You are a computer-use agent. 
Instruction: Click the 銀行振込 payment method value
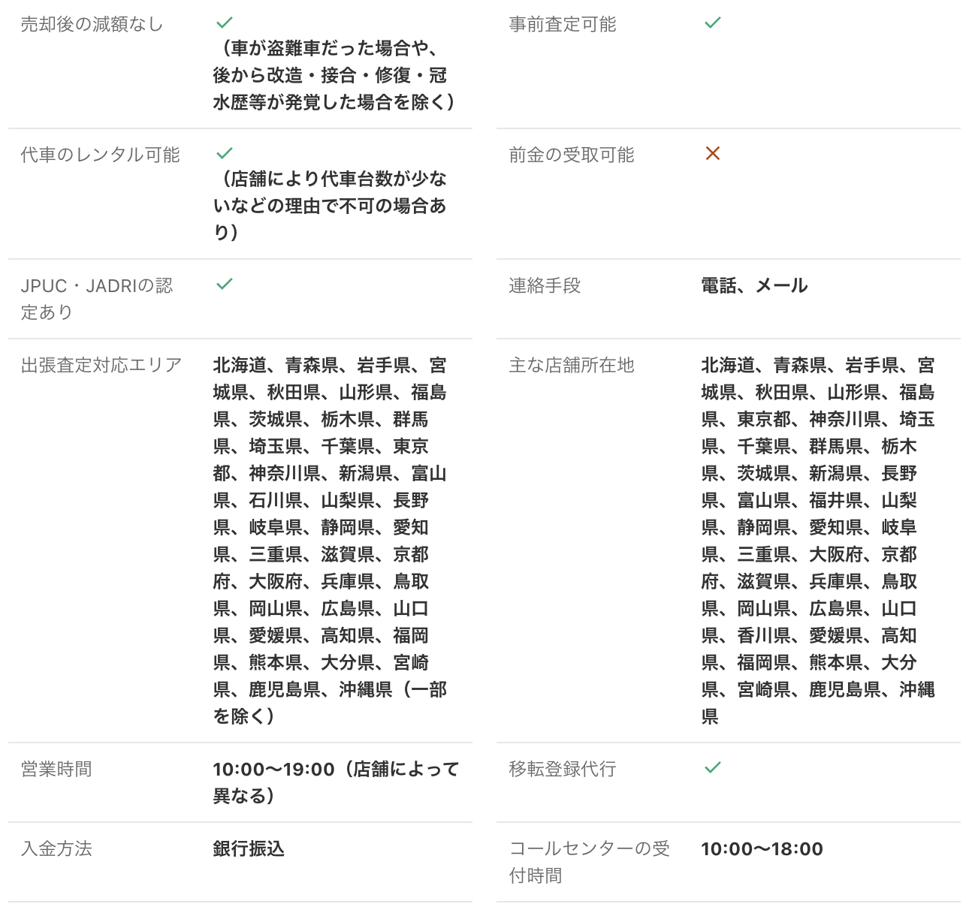coord(249,848)
